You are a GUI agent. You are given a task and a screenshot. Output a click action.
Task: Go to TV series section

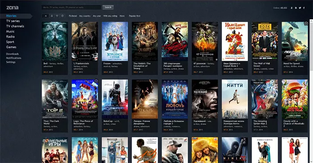pyautogui.click(x=13, y=21)
